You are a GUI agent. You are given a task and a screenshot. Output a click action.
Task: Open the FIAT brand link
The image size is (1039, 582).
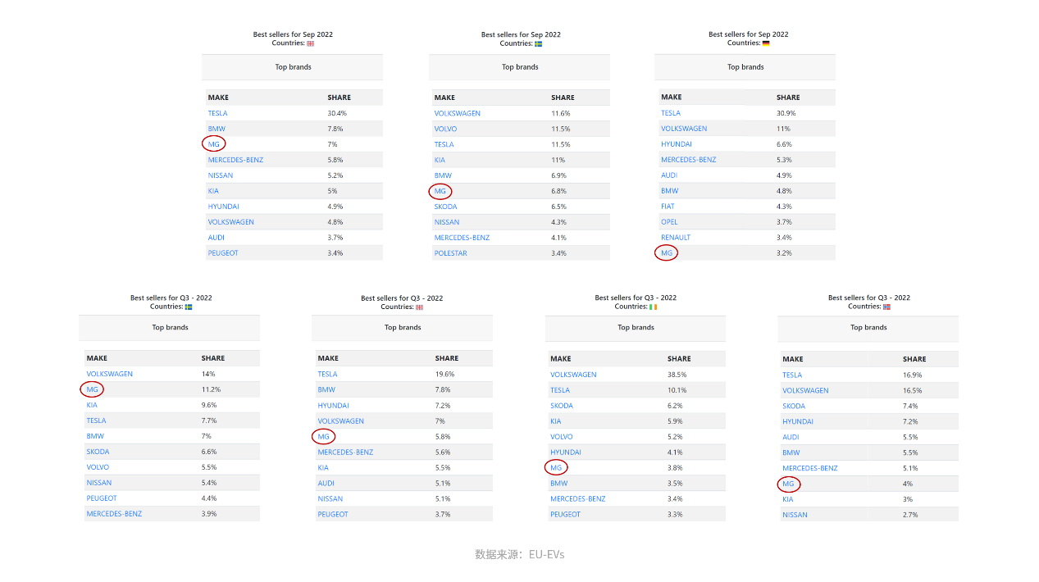click(668, 207)
